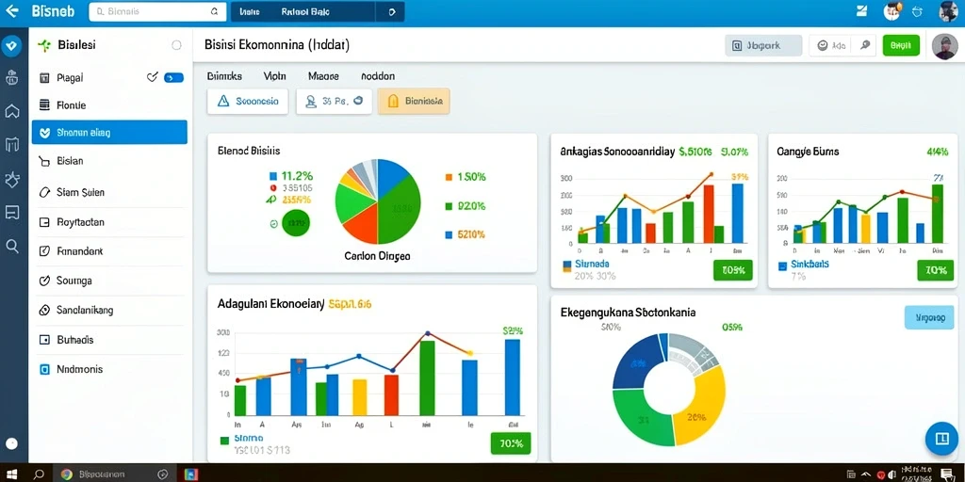This screenshot has height=482, width=965.
Task: Toggle the circle radio next to Bisilesi
Action: point(176,45)
